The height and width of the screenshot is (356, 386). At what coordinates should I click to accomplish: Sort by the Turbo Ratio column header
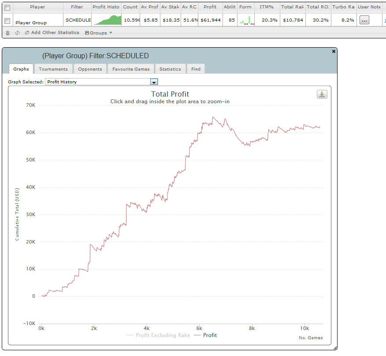click(343, 7)
